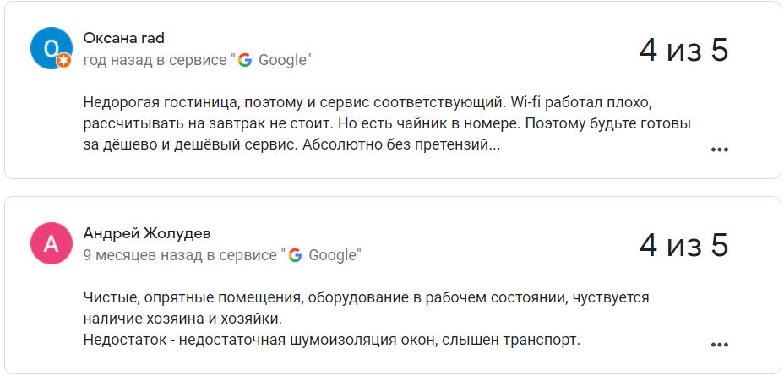
Task: Click Оксана rad's blue profile avatar
Action: [x=51, y=48]
